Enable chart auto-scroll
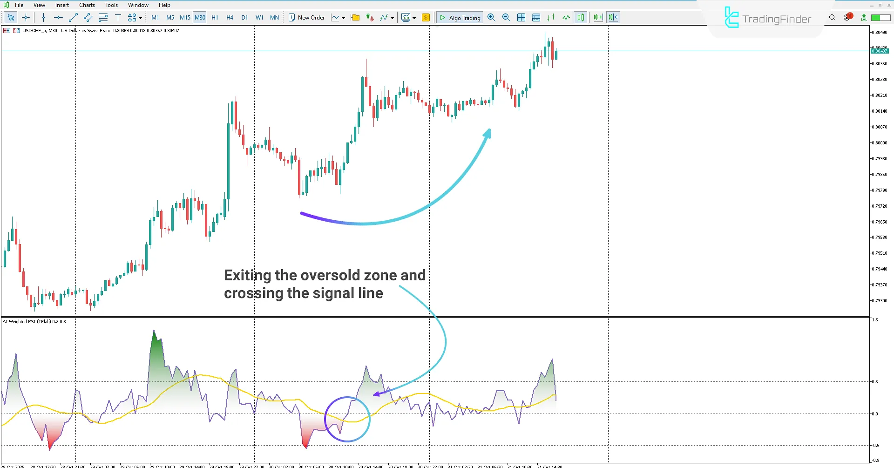Viewport: 894px width, 468px height. pyautogui.click(x=598, y=17)
